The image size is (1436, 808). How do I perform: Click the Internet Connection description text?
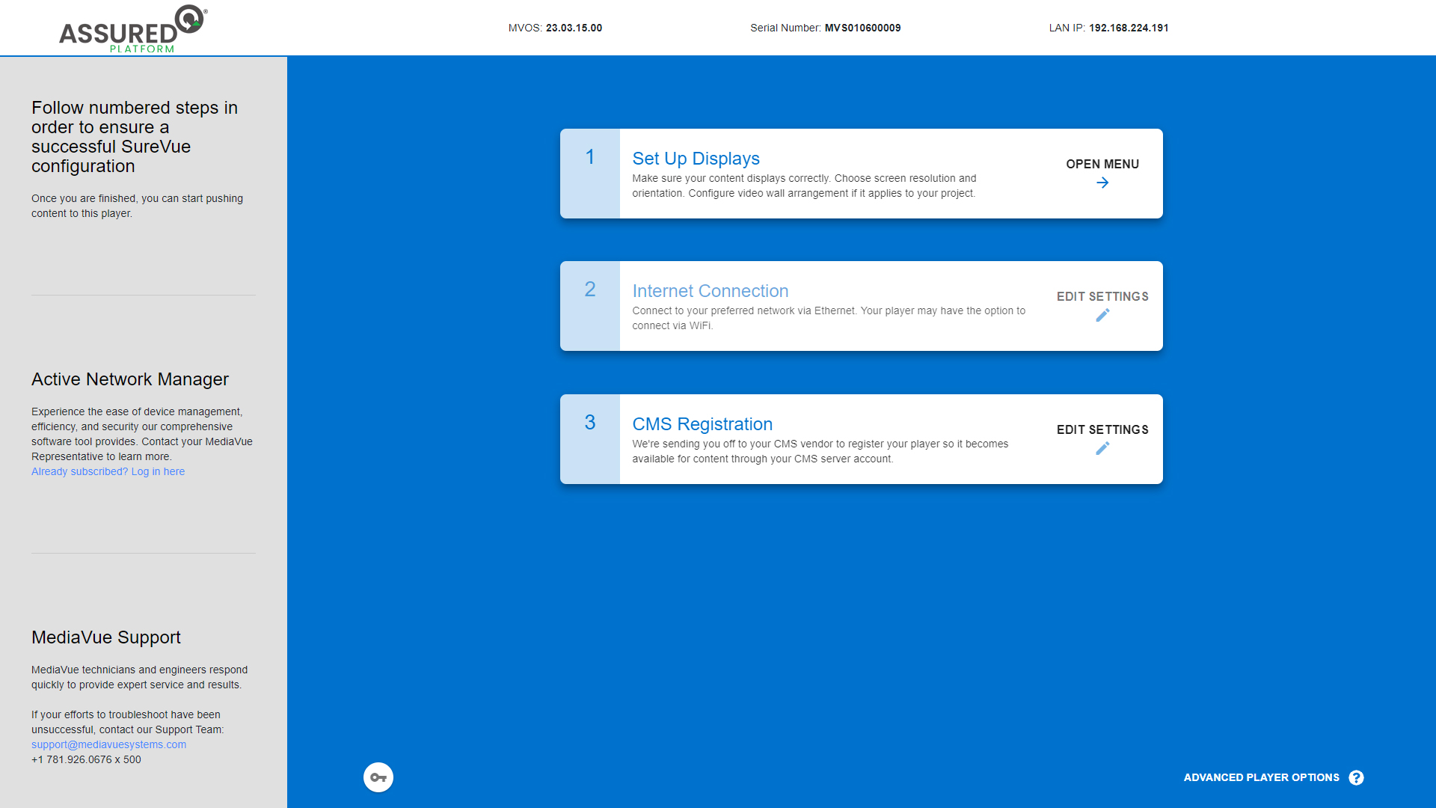829,318
